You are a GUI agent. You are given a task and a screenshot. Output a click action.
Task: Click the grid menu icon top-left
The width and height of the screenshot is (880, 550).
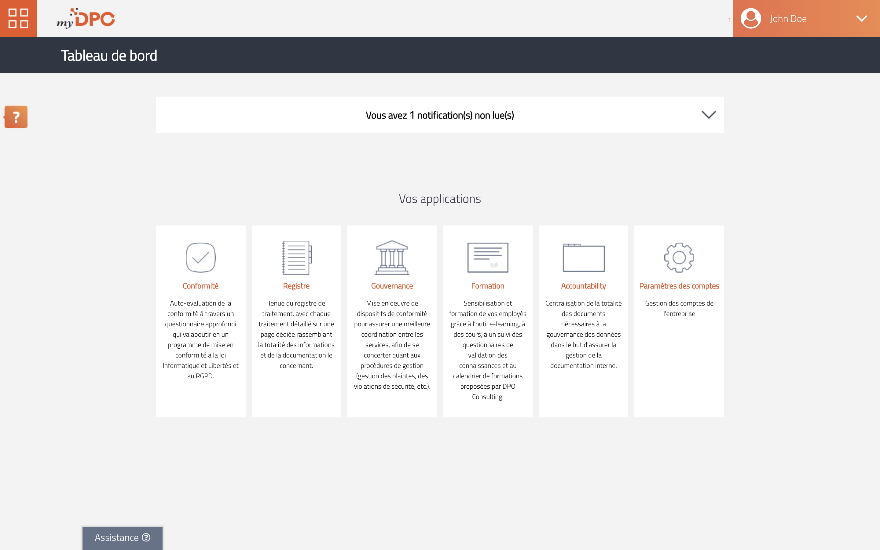click(18, 18)
